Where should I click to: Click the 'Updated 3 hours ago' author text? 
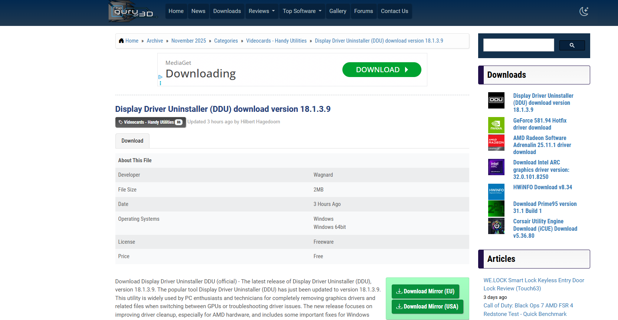[x=234, y=121]
